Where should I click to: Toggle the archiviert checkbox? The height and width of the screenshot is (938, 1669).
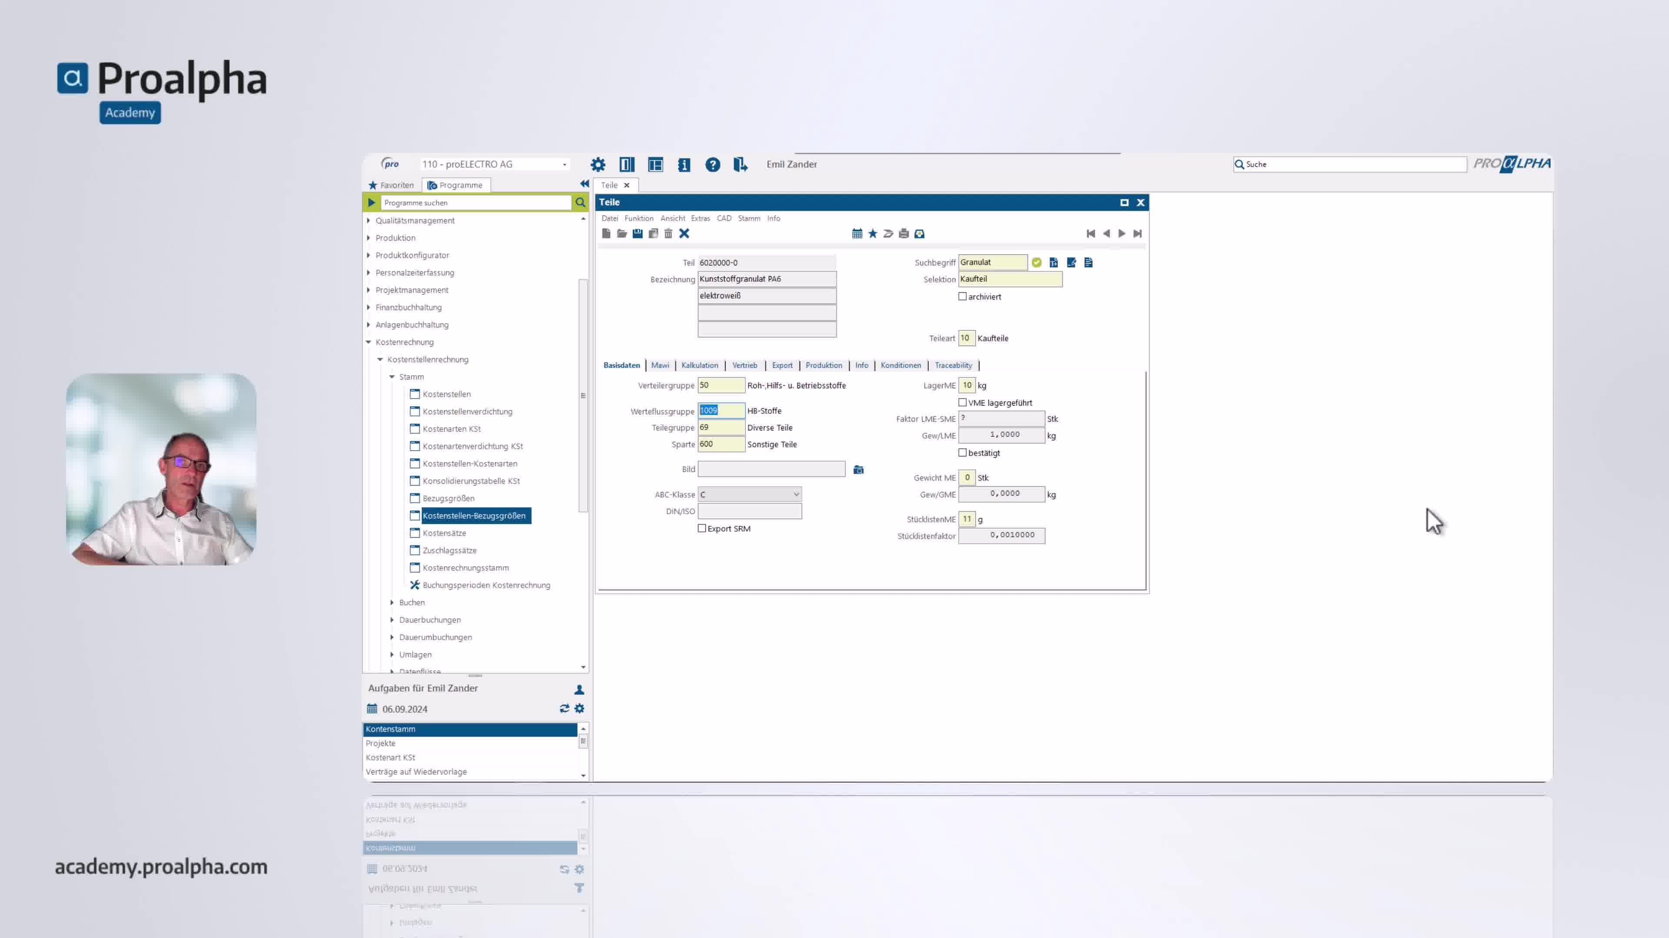point(963,297)
